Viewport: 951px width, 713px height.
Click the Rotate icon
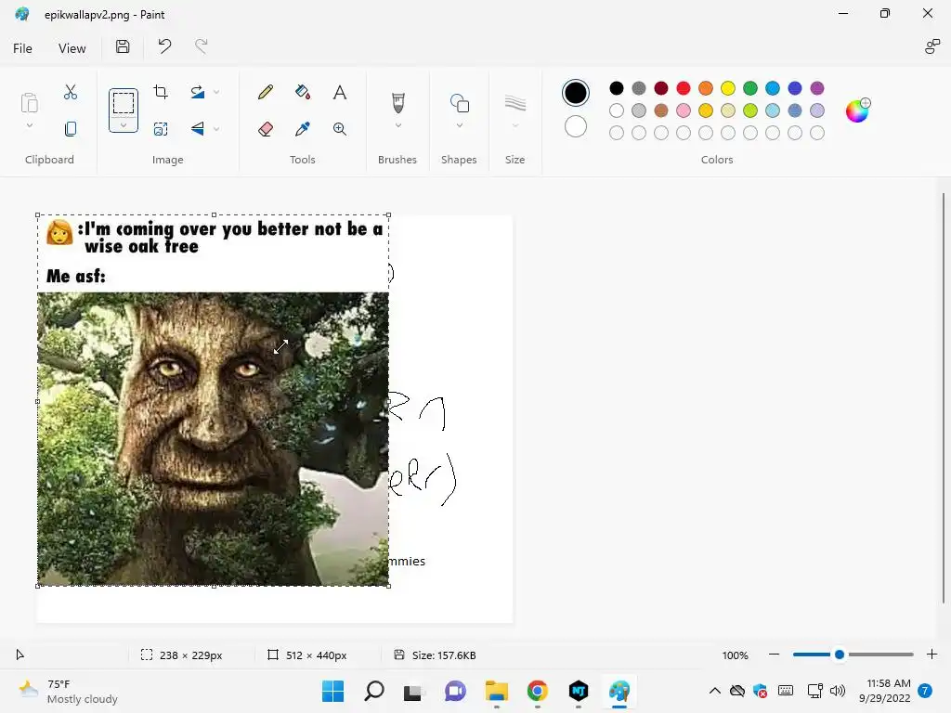[197, 92]
